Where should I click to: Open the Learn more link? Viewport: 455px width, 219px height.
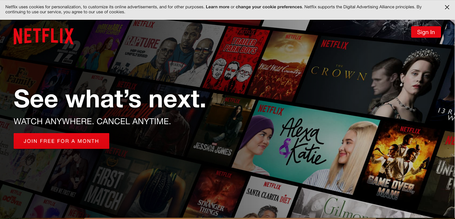point(217,6)
